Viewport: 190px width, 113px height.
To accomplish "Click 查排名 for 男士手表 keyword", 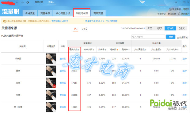I will tap(63, 107).
